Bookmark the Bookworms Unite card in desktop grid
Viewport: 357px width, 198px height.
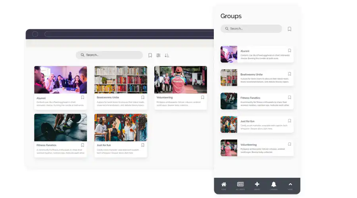(143, 97)
